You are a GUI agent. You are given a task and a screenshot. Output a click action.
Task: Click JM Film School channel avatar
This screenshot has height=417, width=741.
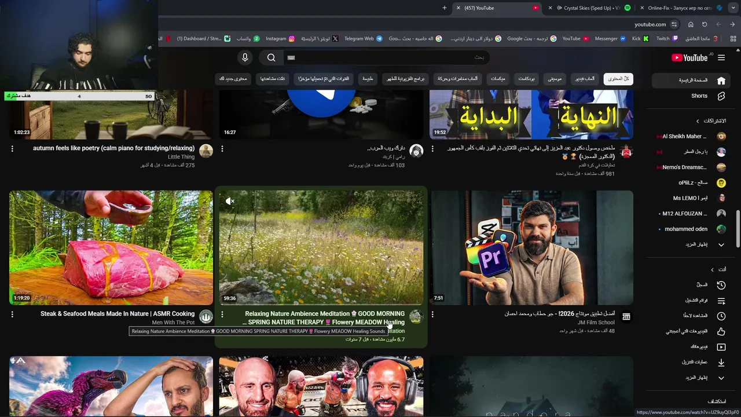[626, 317]
